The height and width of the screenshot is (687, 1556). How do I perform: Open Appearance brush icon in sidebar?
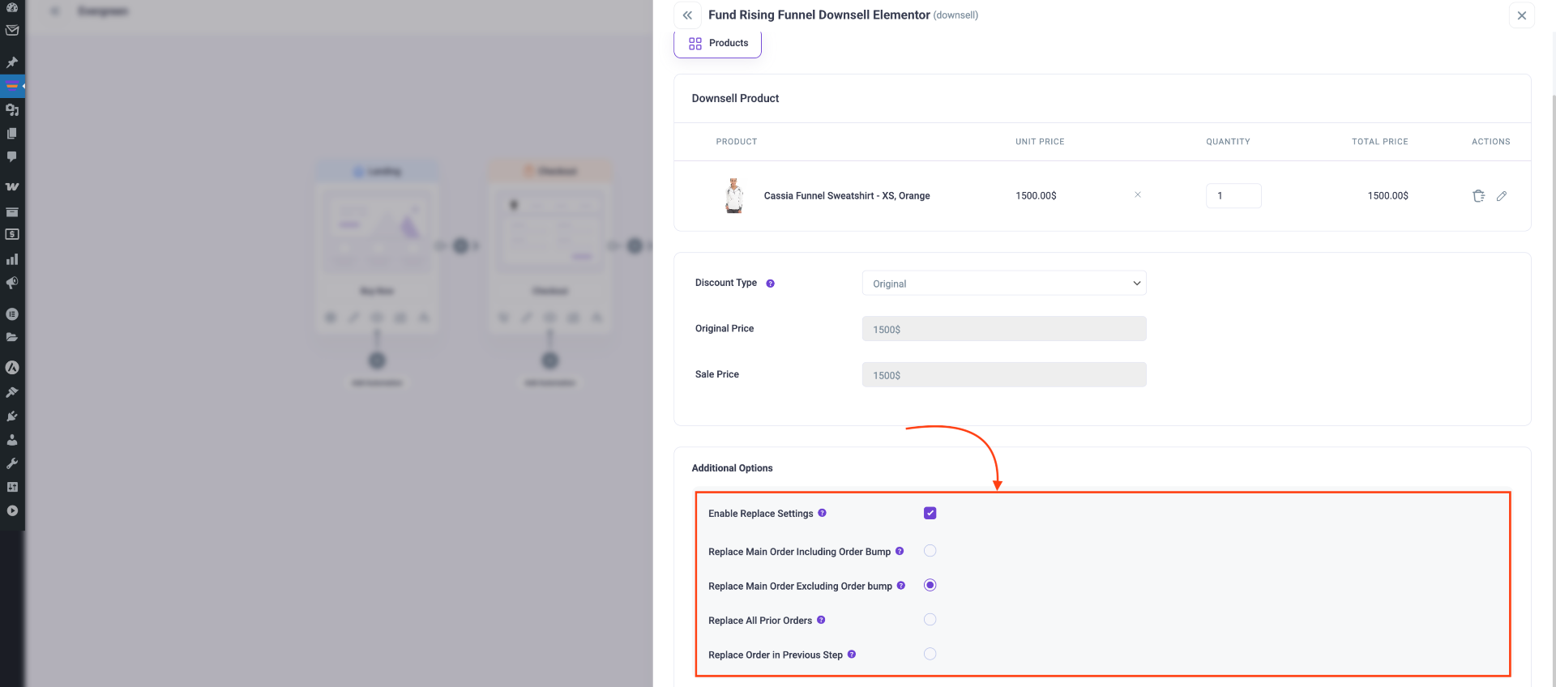(x=12, y=392)
